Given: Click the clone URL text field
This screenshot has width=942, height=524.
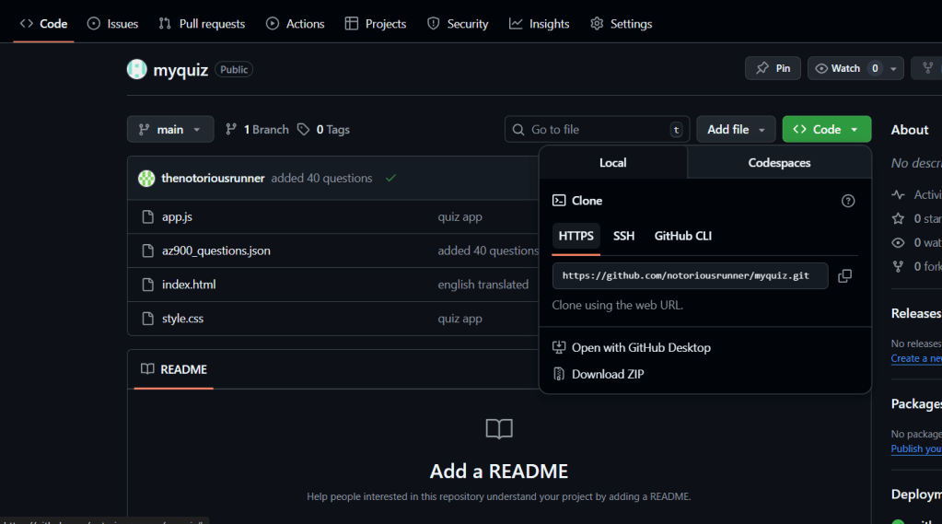Looking at the screenshot, I should pyautogui.click(x=691, y=276).
